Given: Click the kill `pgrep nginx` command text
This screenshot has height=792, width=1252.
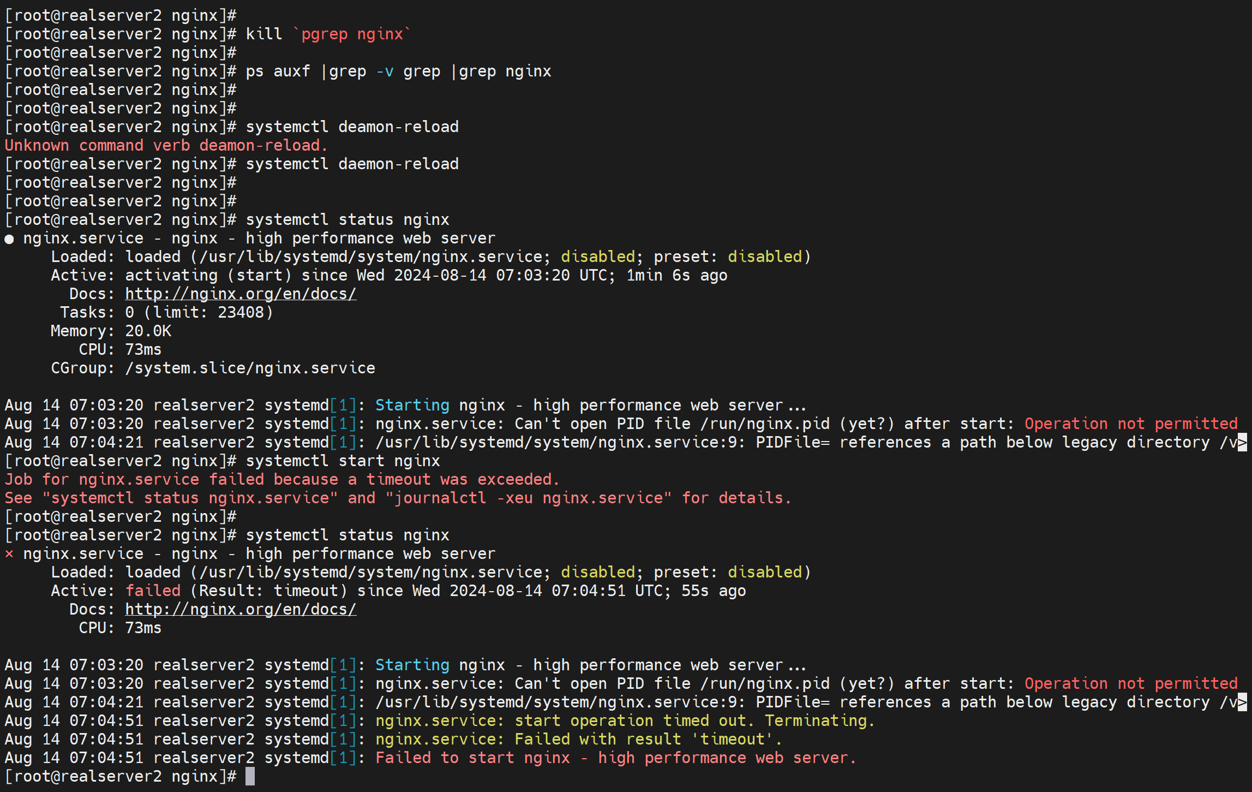Looking at the screenshot, I should tap(327, 34).
